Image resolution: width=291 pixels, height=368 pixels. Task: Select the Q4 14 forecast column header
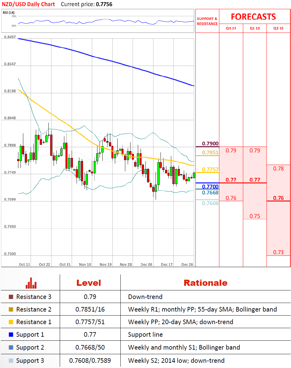231,29
